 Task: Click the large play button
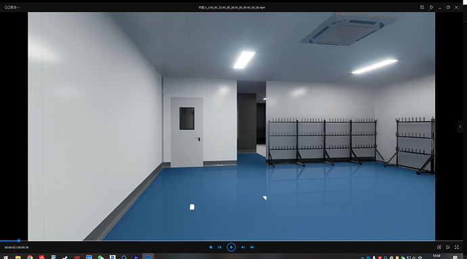point(231,247)
